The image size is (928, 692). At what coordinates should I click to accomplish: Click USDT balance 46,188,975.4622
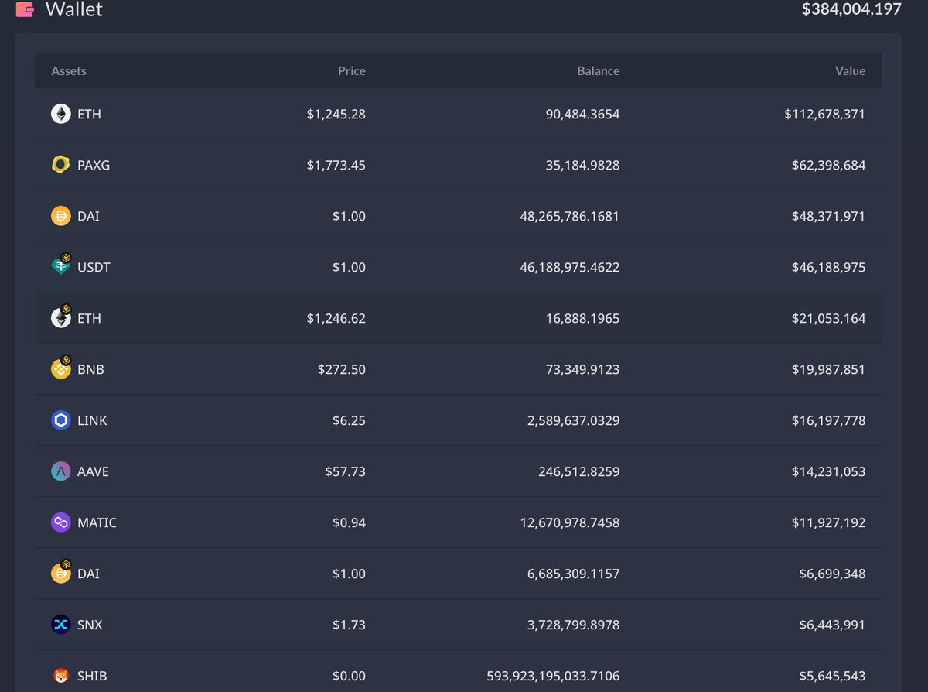(x=570, y=267)
